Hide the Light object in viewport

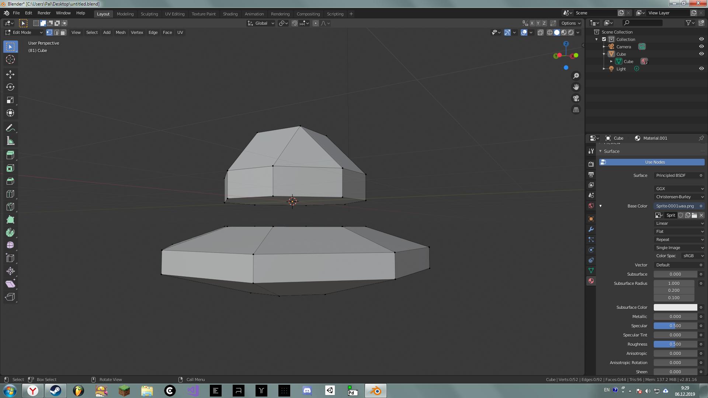(x=701, y=69)
